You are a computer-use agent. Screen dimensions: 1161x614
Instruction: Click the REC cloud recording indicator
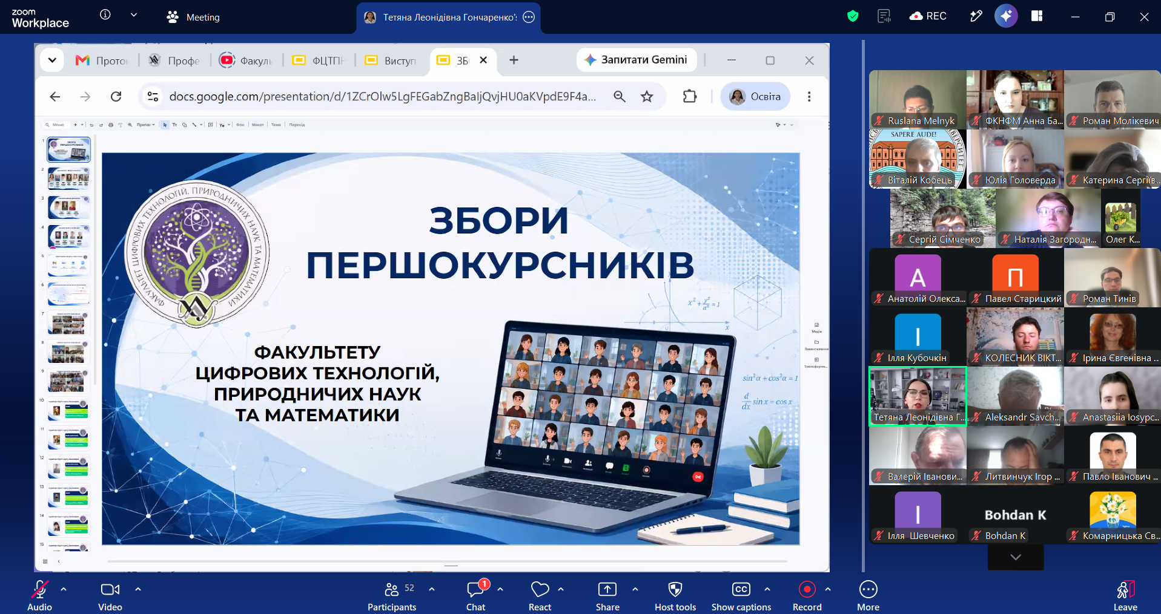point(928,16)
